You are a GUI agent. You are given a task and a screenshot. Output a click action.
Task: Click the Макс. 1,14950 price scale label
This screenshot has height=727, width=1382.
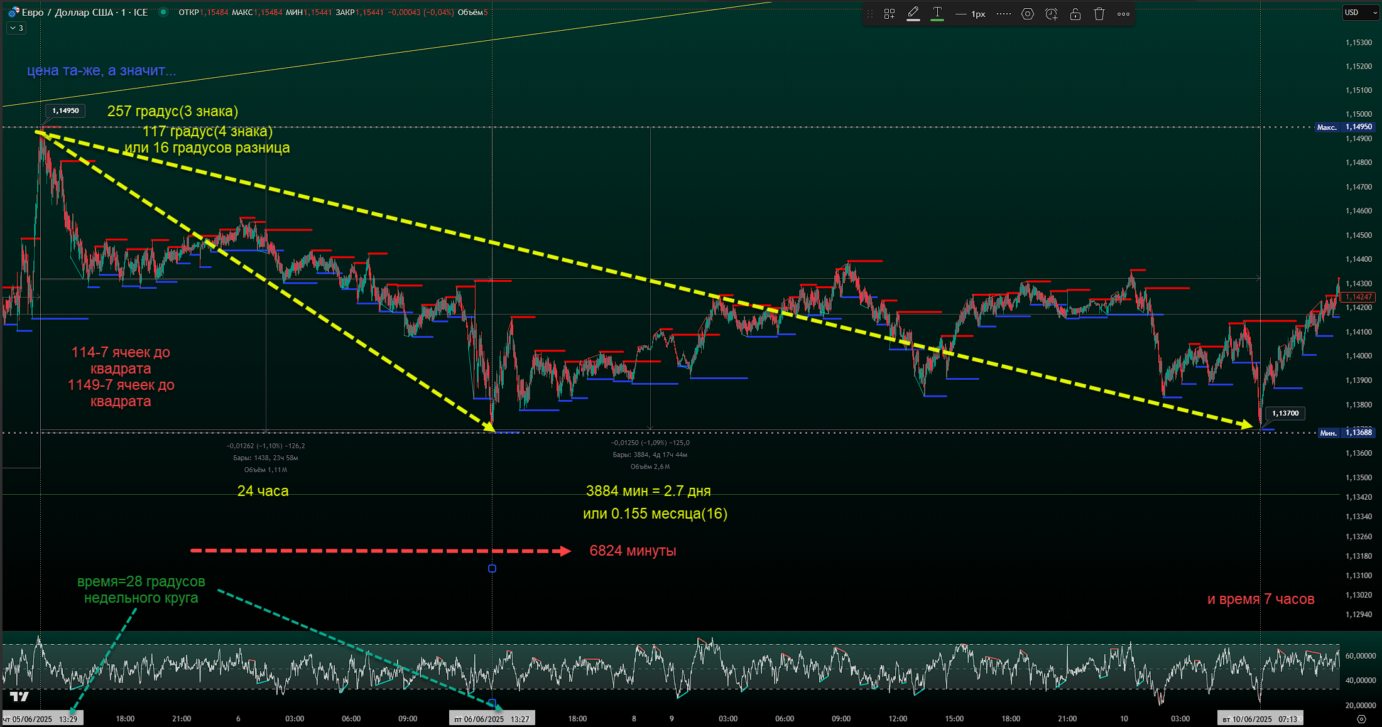1345,127
